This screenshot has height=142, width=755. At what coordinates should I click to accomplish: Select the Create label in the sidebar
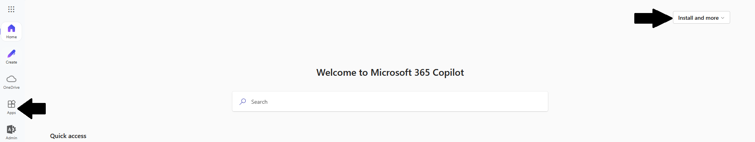pos(11,62)
